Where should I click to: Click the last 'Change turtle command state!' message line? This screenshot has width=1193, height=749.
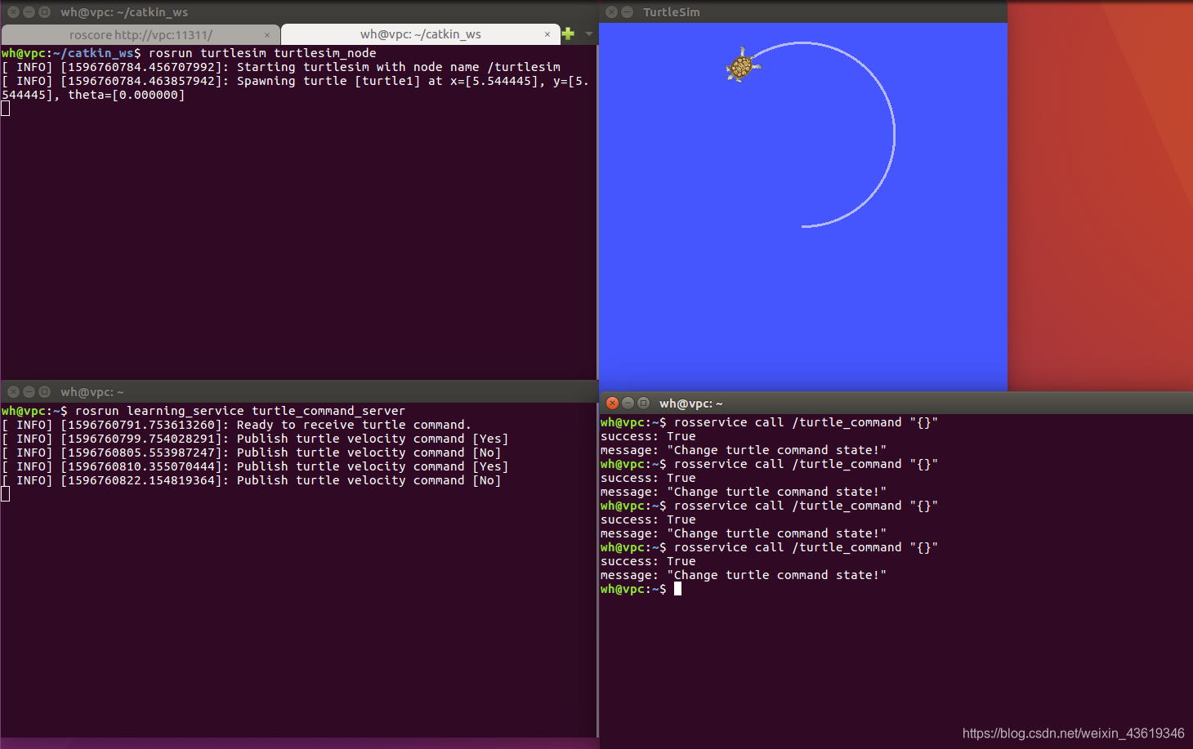[744, 575]
